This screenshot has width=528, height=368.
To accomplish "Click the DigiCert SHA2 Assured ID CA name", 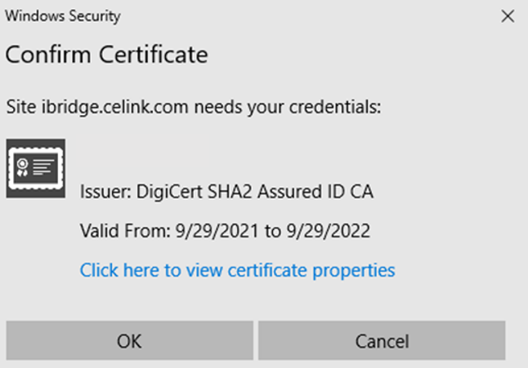I will point(254,192).
